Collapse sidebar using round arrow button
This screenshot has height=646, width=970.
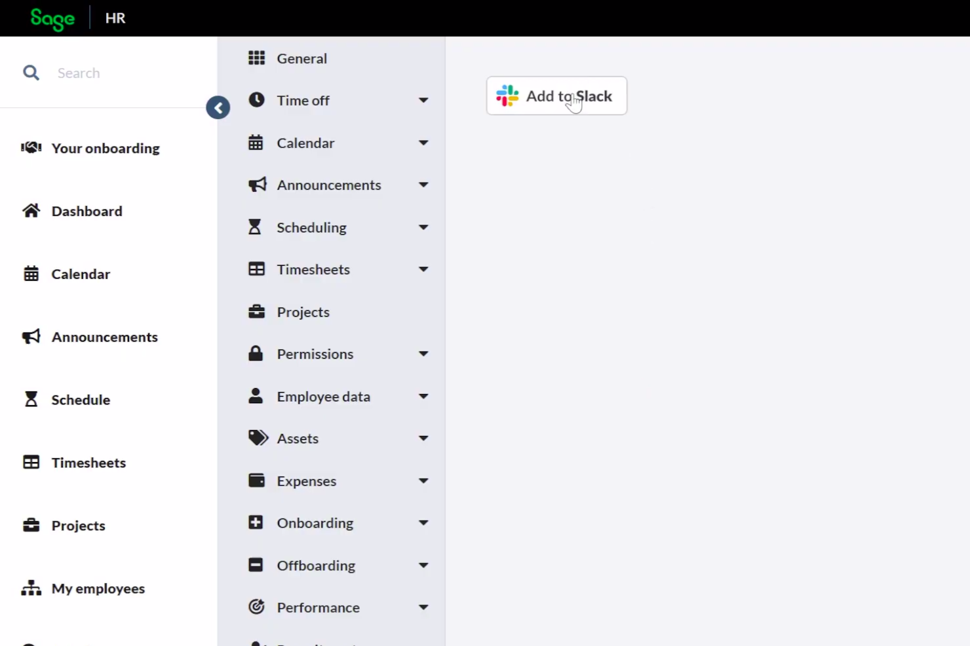pyautogui.click(x=218, y=108)
